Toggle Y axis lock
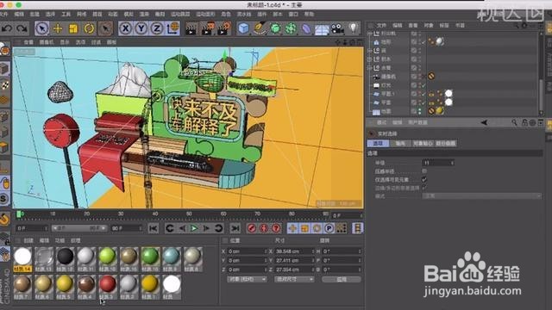Viewport: 552px width, 310px height. coord(141,28)
